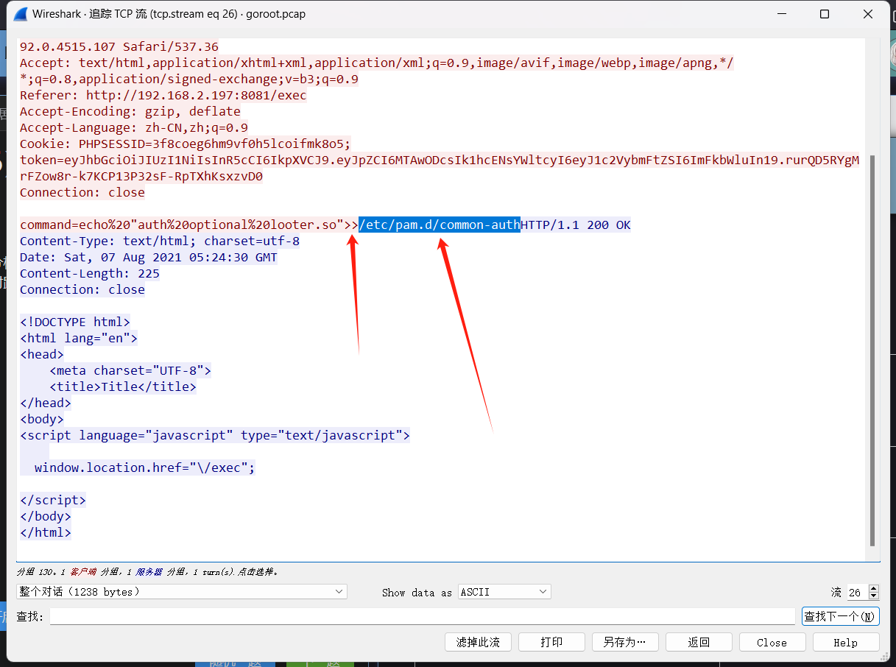Click the stream number field showing 26
Image resolution: width=896 pixels, height=667 pixels.
click(x=857, y=592)
